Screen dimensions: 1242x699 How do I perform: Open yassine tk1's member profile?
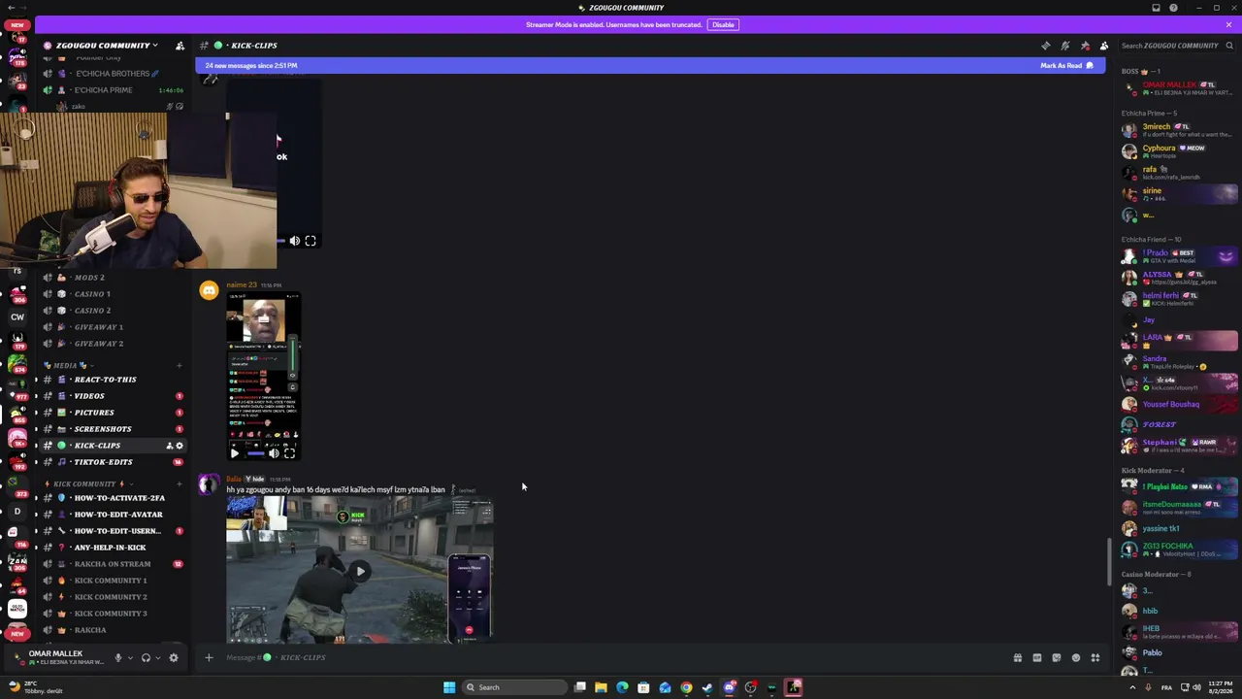tap(1179, 528)
